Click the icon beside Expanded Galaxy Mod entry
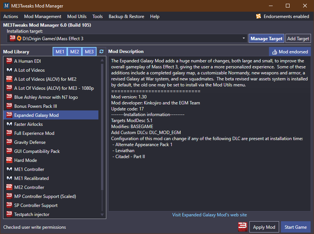This screenshot has width=314, height=234. tap(9, 115)
